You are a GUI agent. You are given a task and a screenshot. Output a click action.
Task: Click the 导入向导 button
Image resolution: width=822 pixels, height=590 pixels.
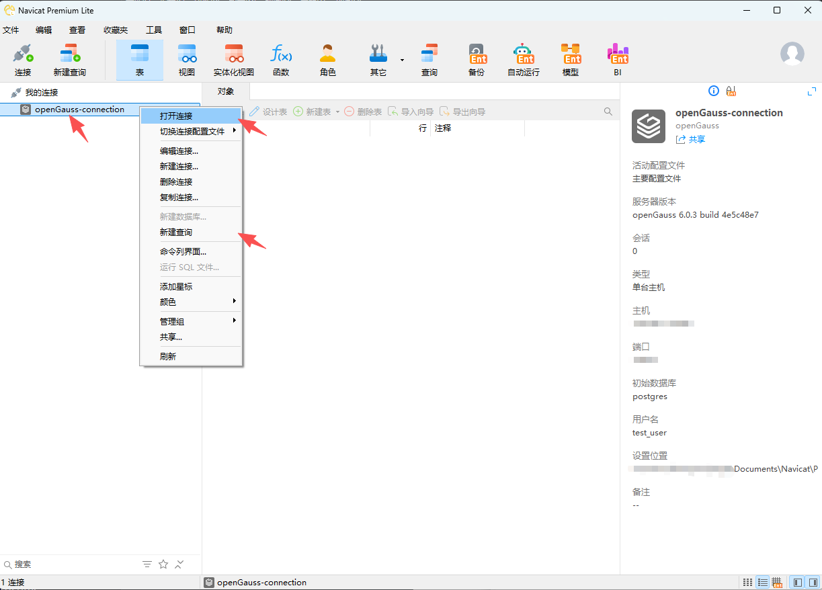(411, 112)
